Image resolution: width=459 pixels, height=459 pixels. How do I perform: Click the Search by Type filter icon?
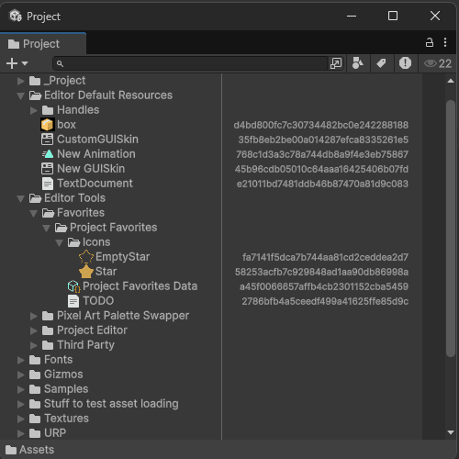pyautogui.click(x=358, y=63)
